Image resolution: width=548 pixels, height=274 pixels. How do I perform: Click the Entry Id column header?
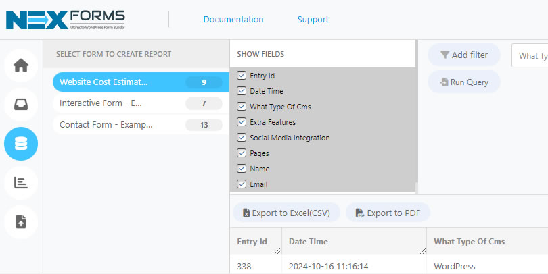256,241
